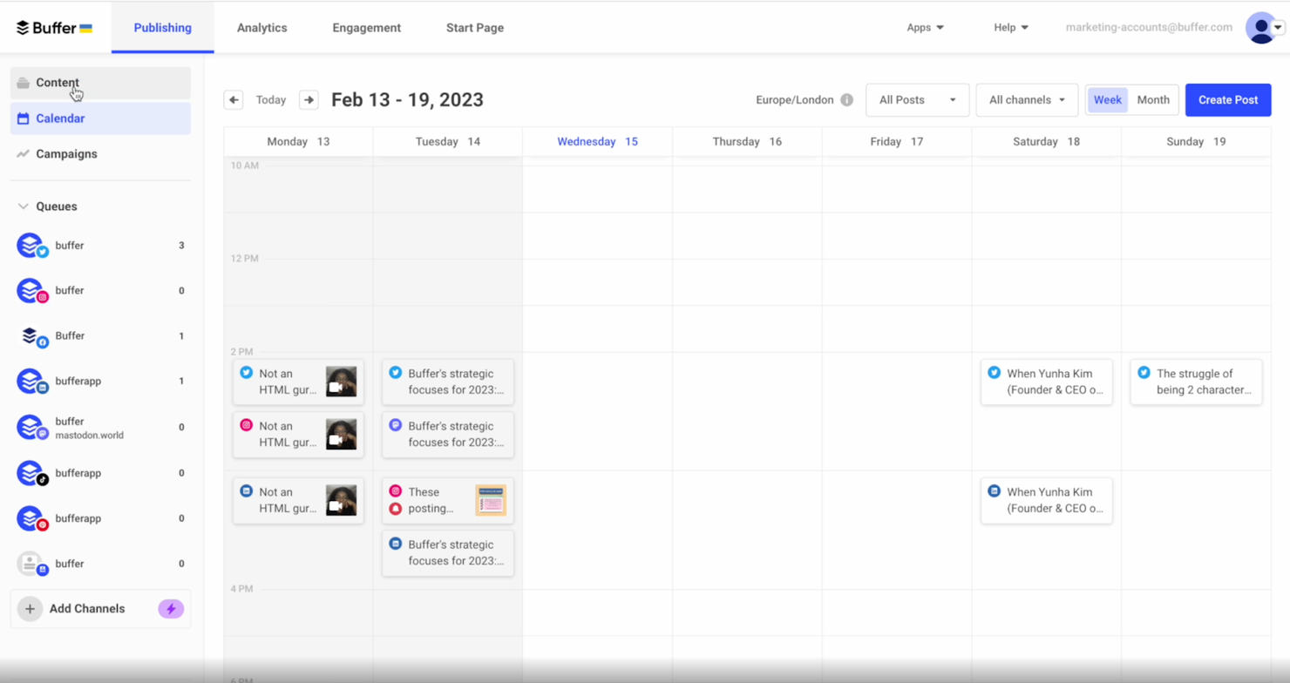
Task: Open the Analytics tab
Action: 262,28
